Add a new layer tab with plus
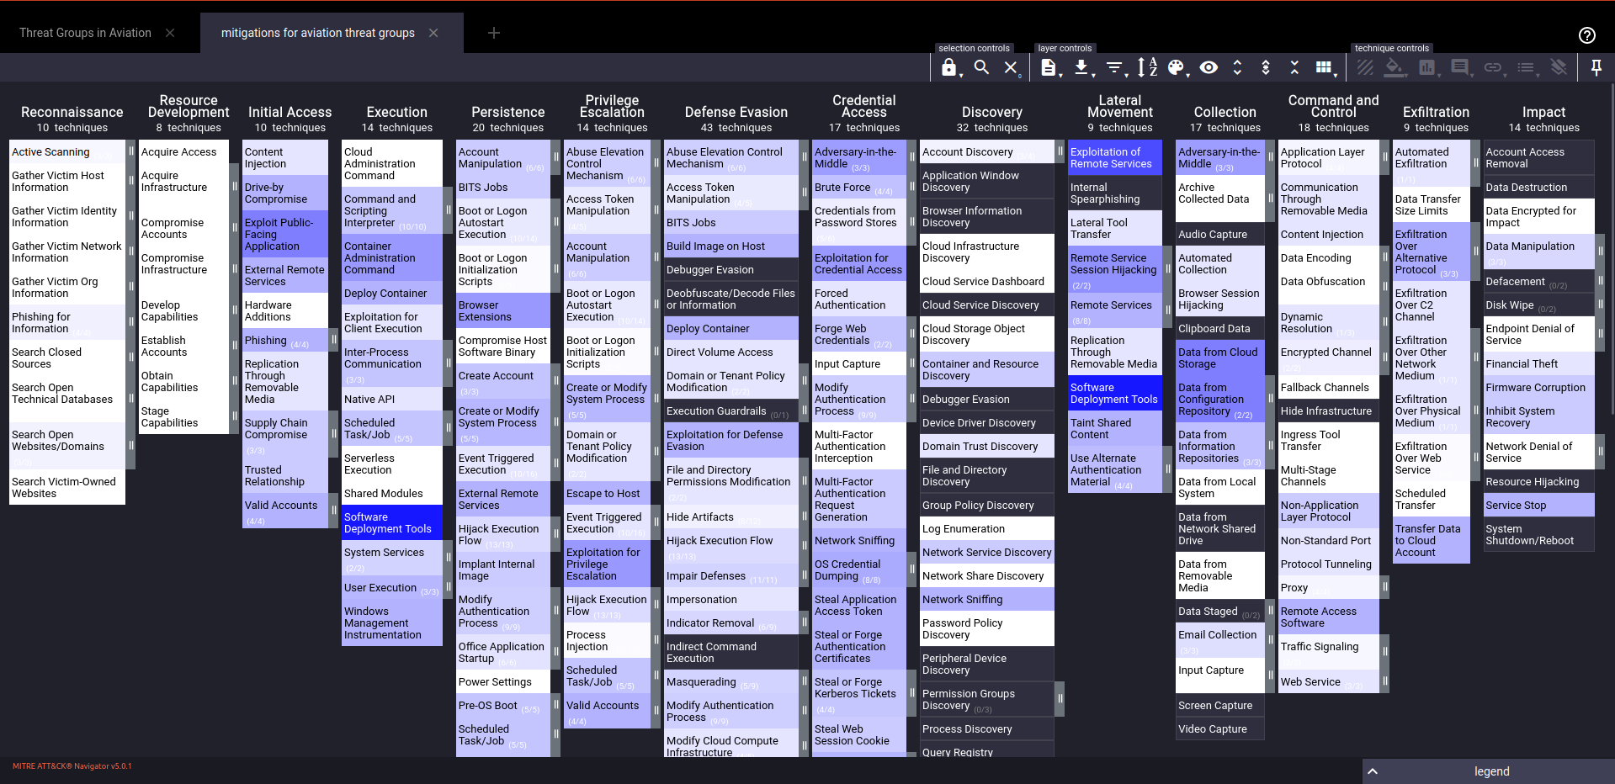The width and height of the screenshot is (1615, 784). tap(494, 33)
